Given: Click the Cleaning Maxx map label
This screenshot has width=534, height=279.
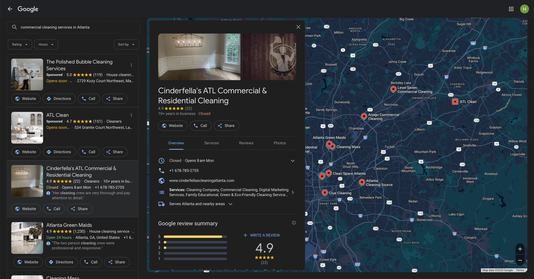Looking at the screenshot, I should click(348, 147).
